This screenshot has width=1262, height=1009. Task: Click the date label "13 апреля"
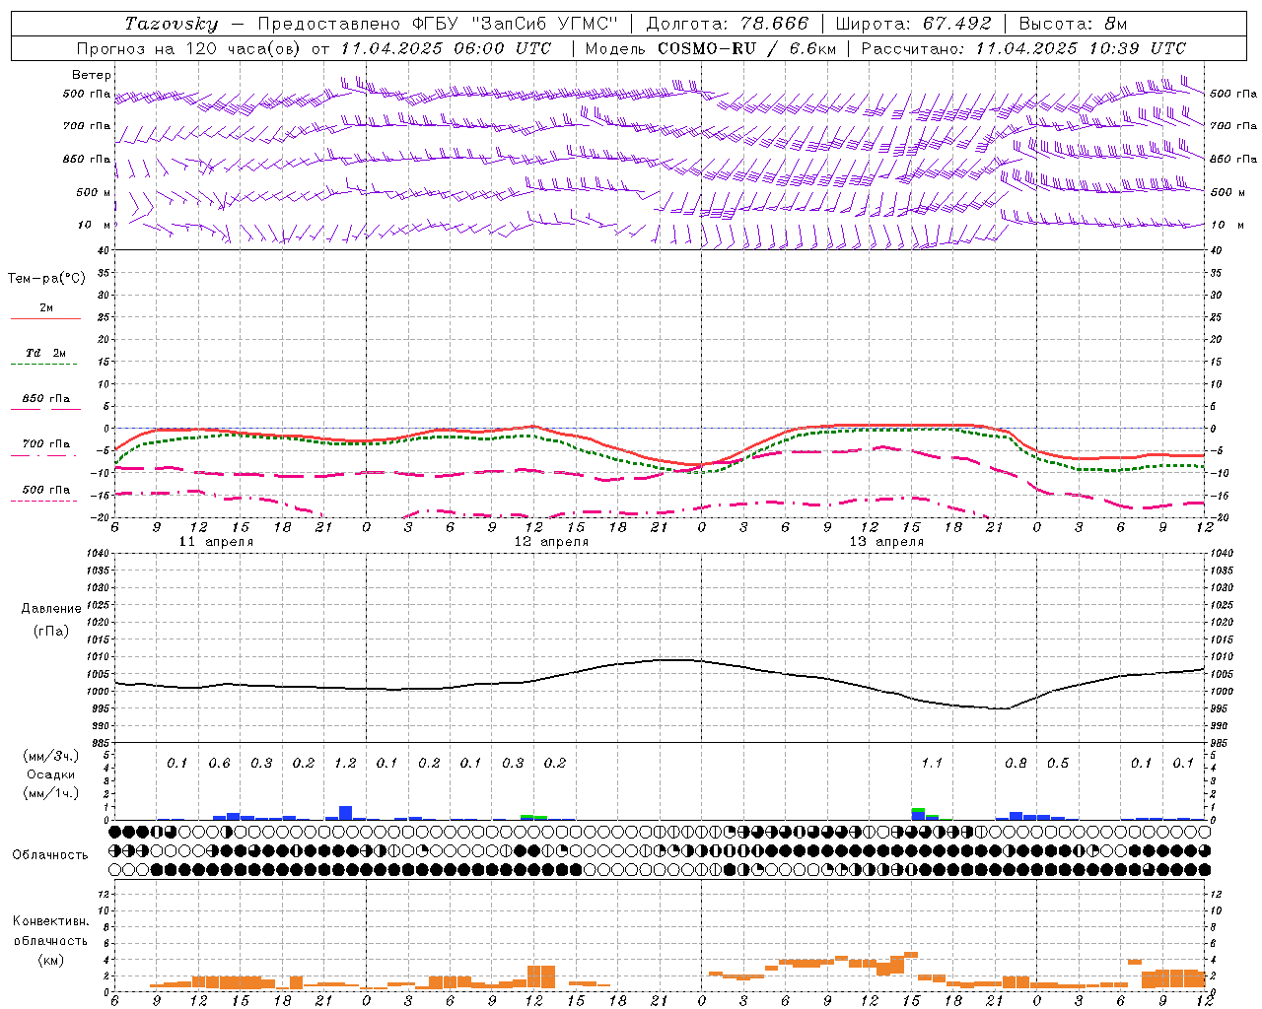coord(886,542)
